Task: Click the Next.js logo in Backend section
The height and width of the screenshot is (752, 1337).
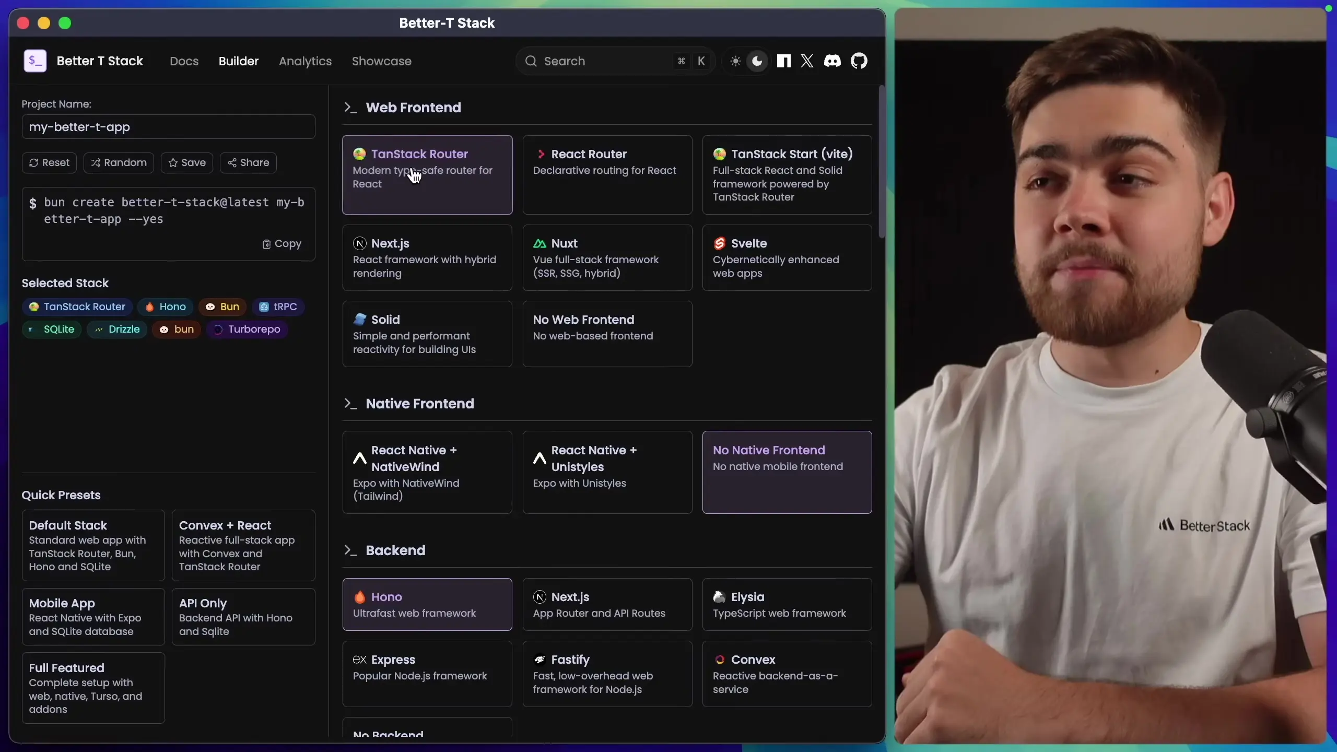Action: click(540, 597)
